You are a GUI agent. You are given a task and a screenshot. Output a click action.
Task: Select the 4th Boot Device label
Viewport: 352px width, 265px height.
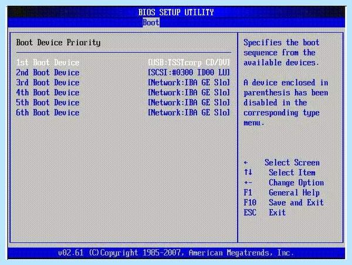pos(48,93)
